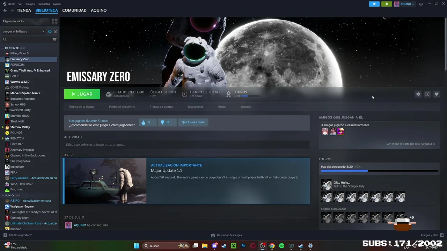Image resolution: width=447 pixels, height=251 pixels.
Task: Collapse the RECIENTE section
Action: 3,48
